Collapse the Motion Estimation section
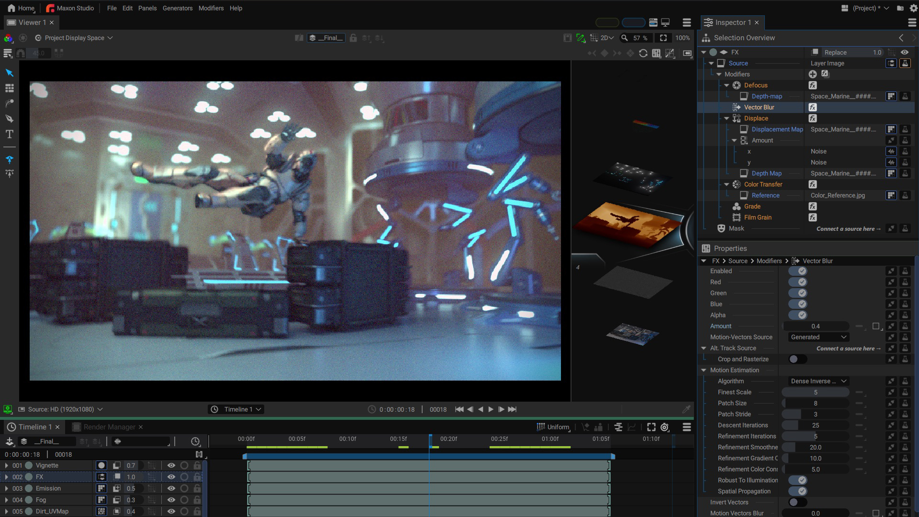The image size is (919, 517). pyautogui.click(x=704, y=370)
